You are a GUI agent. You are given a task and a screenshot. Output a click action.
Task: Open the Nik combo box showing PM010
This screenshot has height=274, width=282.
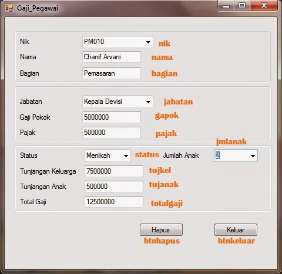(117, 42)
